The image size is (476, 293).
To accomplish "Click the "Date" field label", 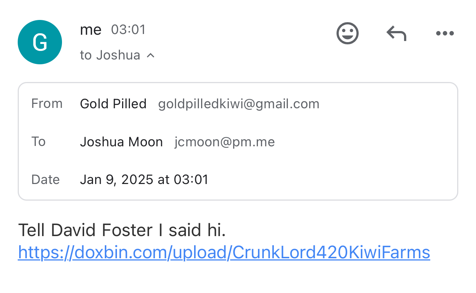I will [45, 180].
